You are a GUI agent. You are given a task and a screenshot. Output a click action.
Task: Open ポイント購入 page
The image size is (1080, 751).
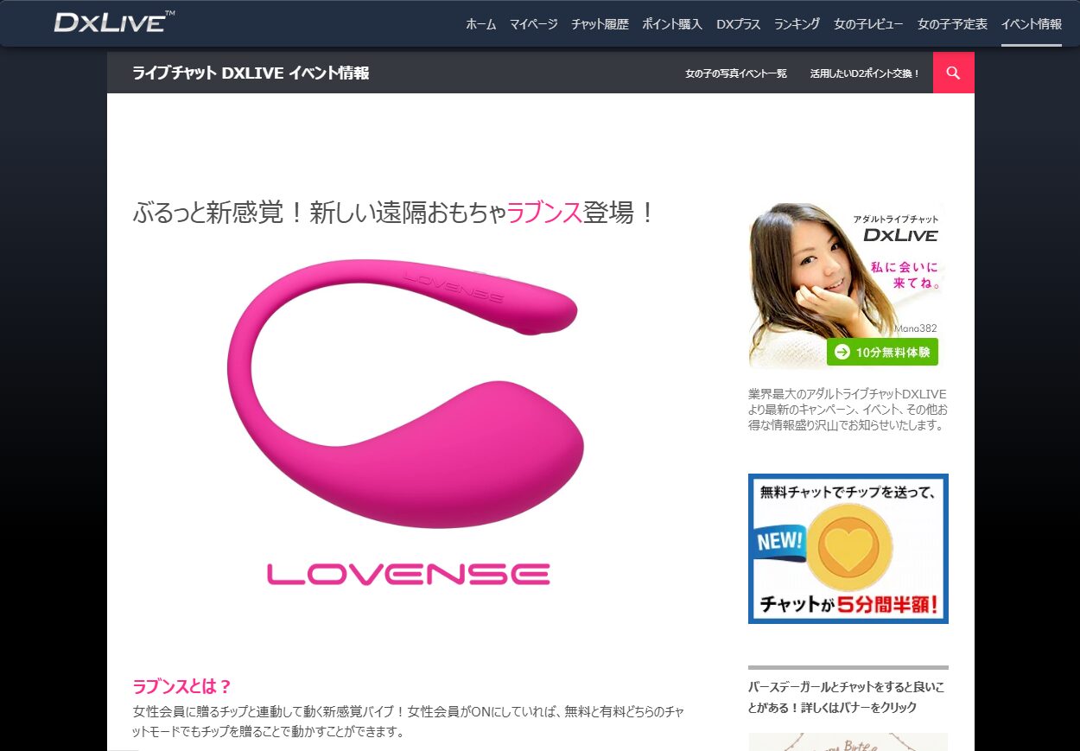tap(672, 24)
